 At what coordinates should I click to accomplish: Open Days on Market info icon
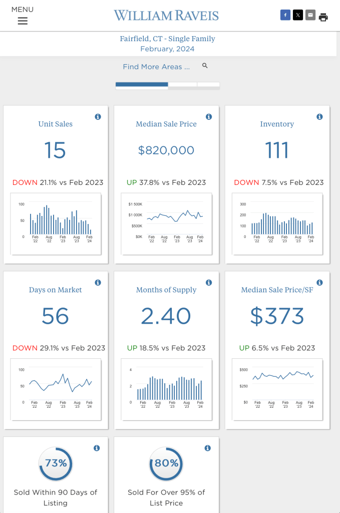tap(98, 283)
